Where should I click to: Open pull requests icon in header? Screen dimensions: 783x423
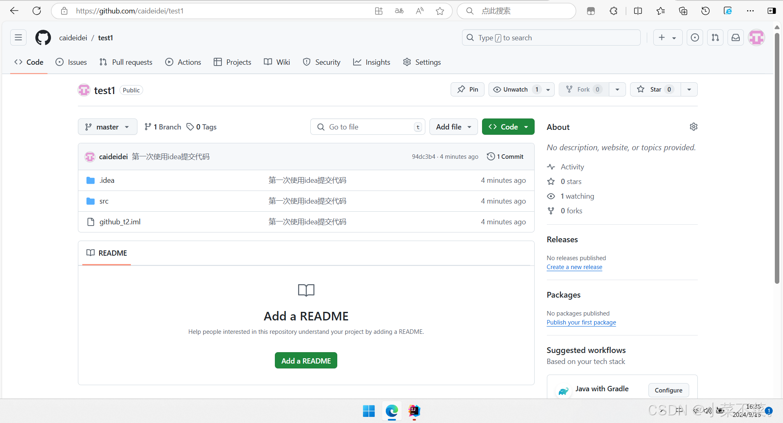[x=715, y=38]
